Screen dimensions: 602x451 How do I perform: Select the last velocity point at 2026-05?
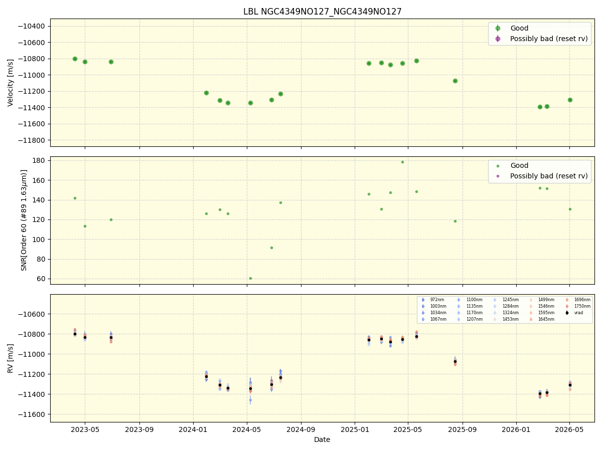[x=570, y=100]
